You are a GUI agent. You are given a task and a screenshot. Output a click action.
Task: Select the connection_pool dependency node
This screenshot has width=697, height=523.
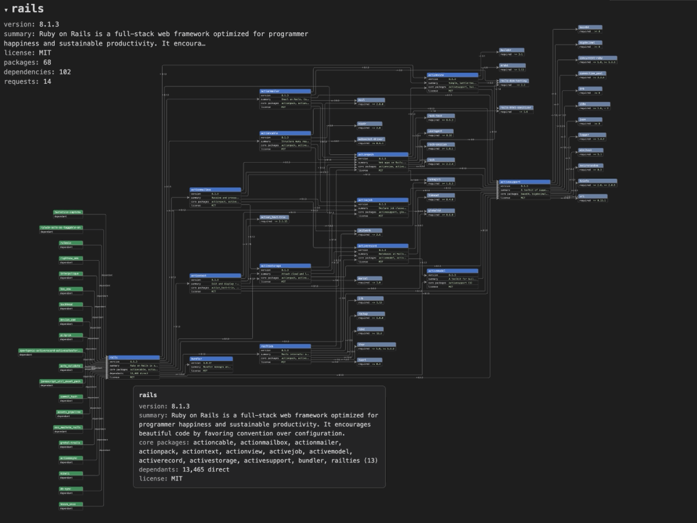(x=592, y=75)
